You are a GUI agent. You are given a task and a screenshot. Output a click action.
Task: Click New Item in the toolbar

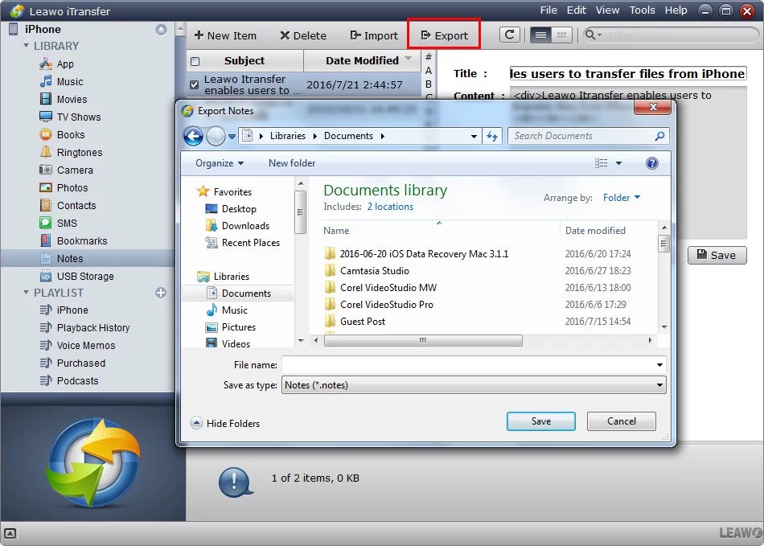pos(225,35)
